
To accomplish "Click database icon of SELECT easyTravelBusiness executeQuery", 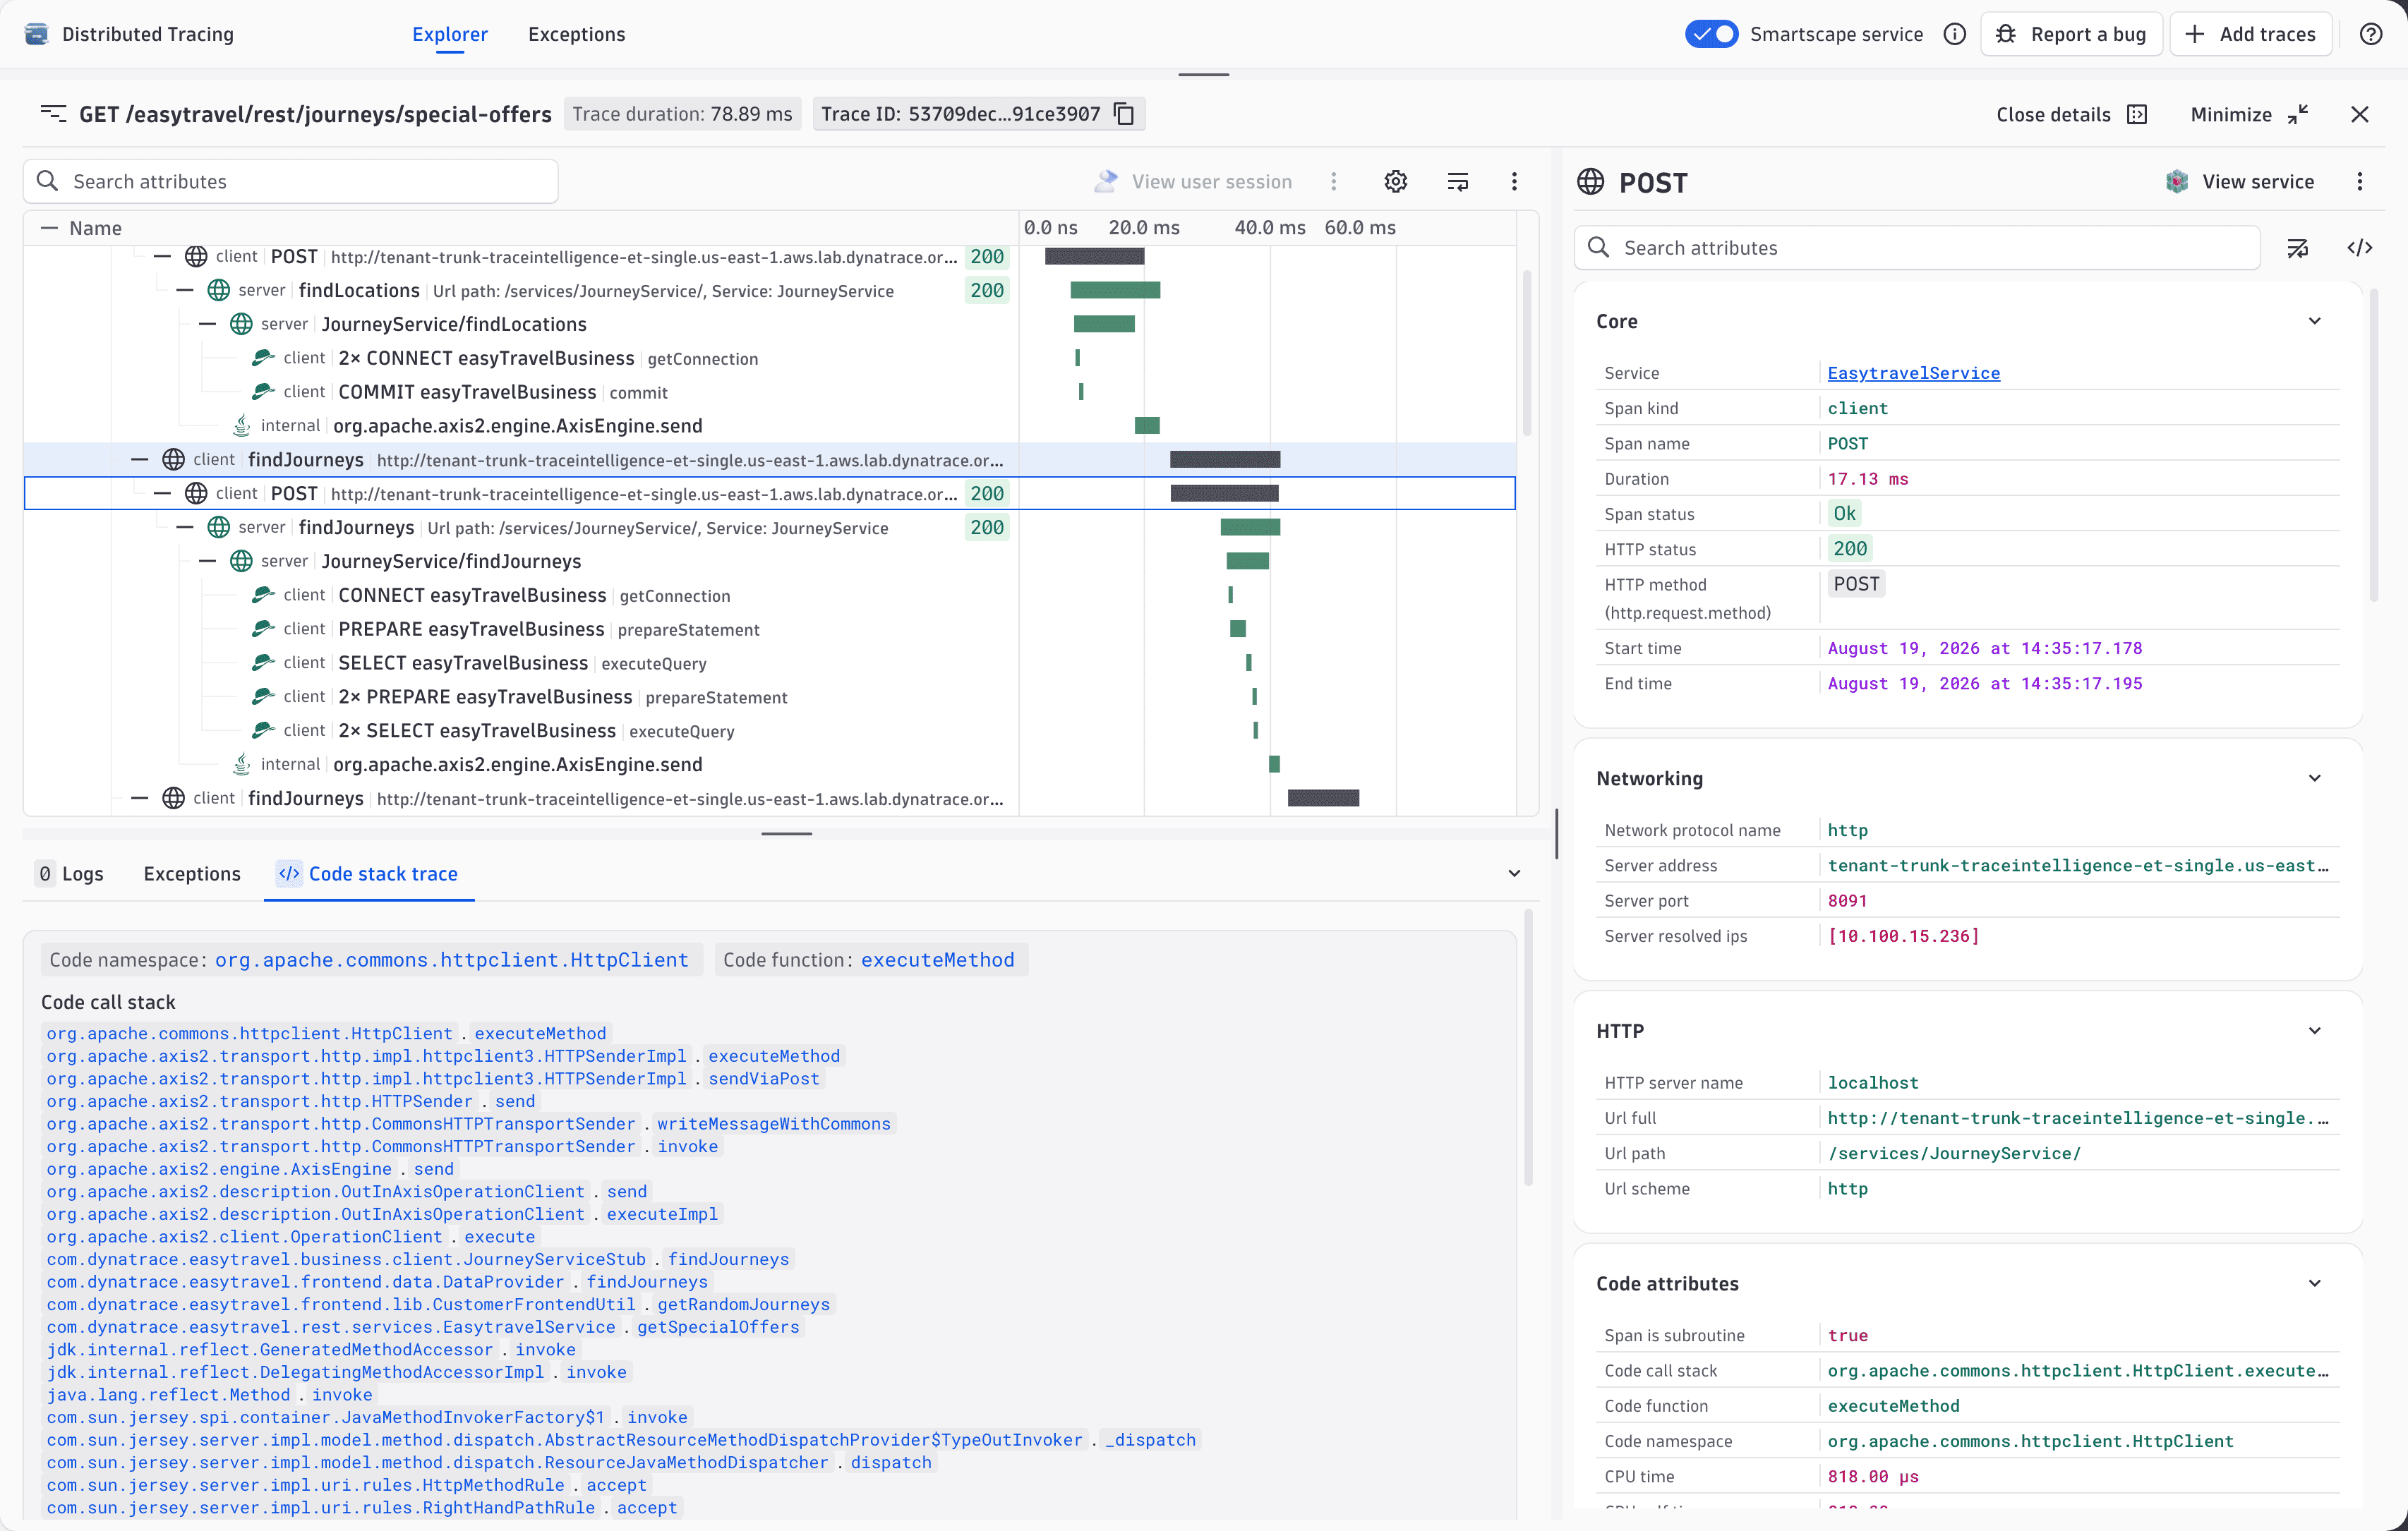I will coord(263,662).
